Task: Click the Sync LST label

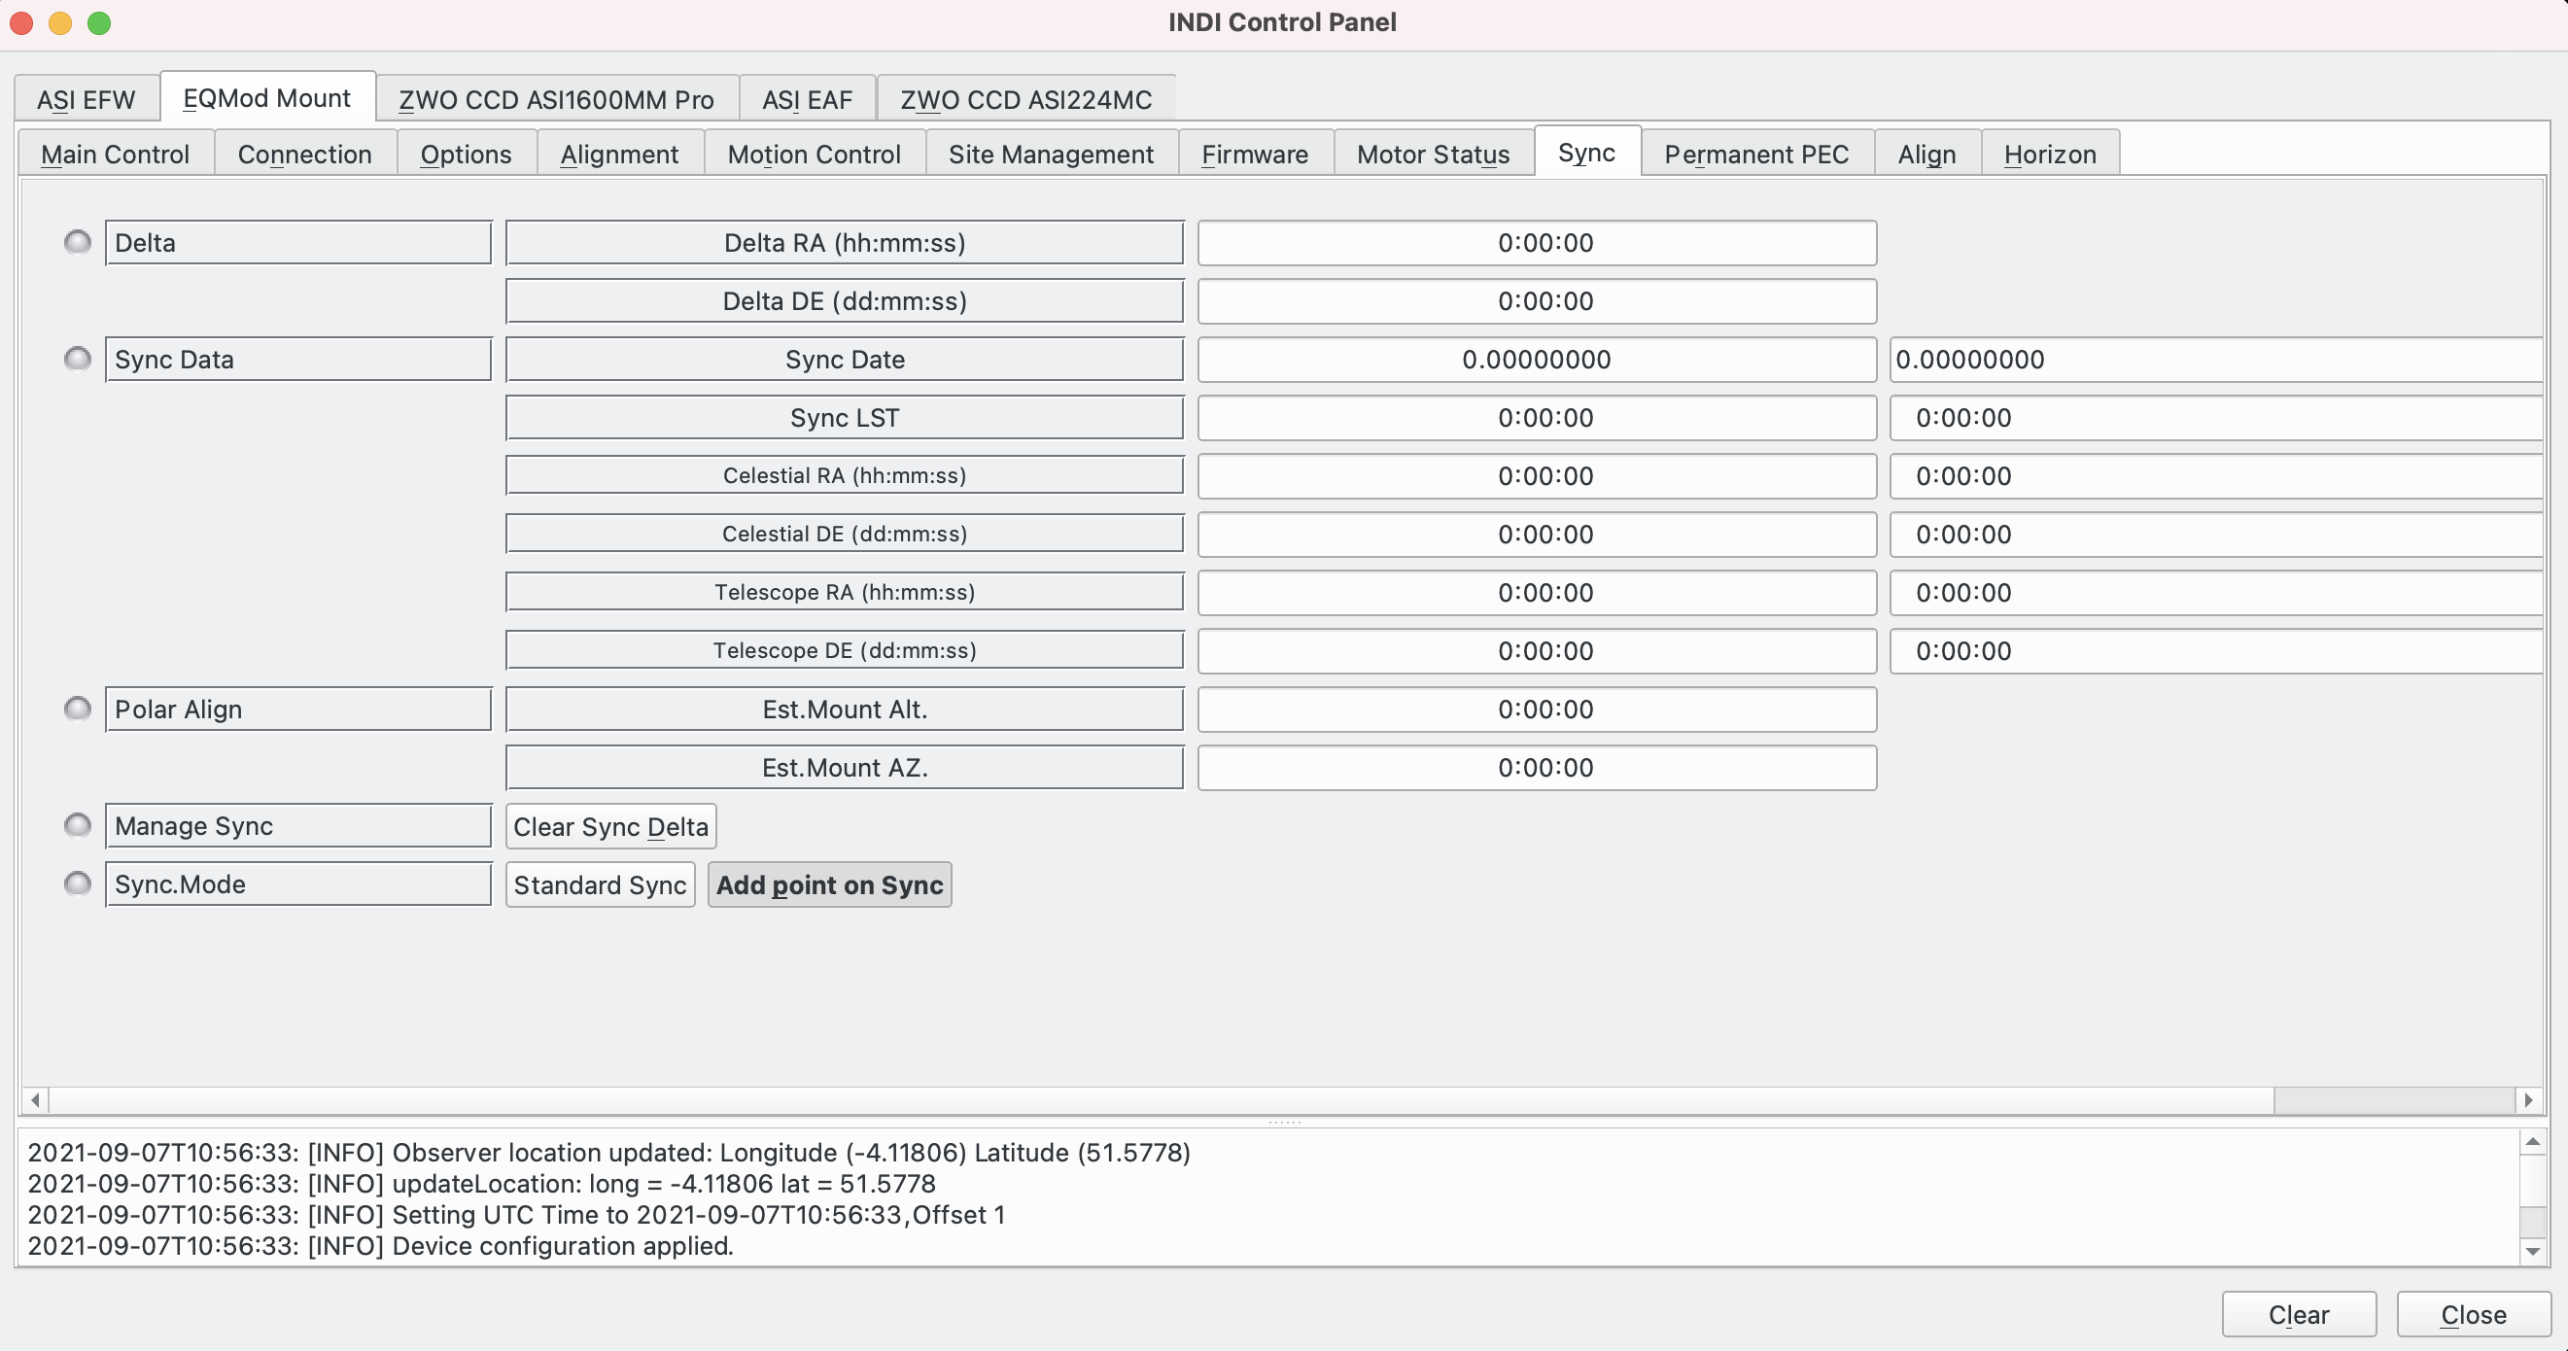Action: tap(845, 418)
